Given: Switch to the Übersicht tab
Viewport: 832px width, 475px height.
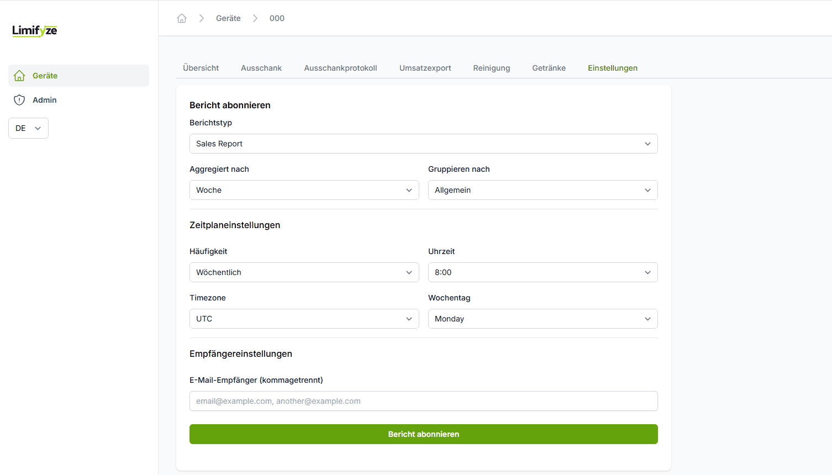Looking at the screenshot, I should [x=201, y=68].
